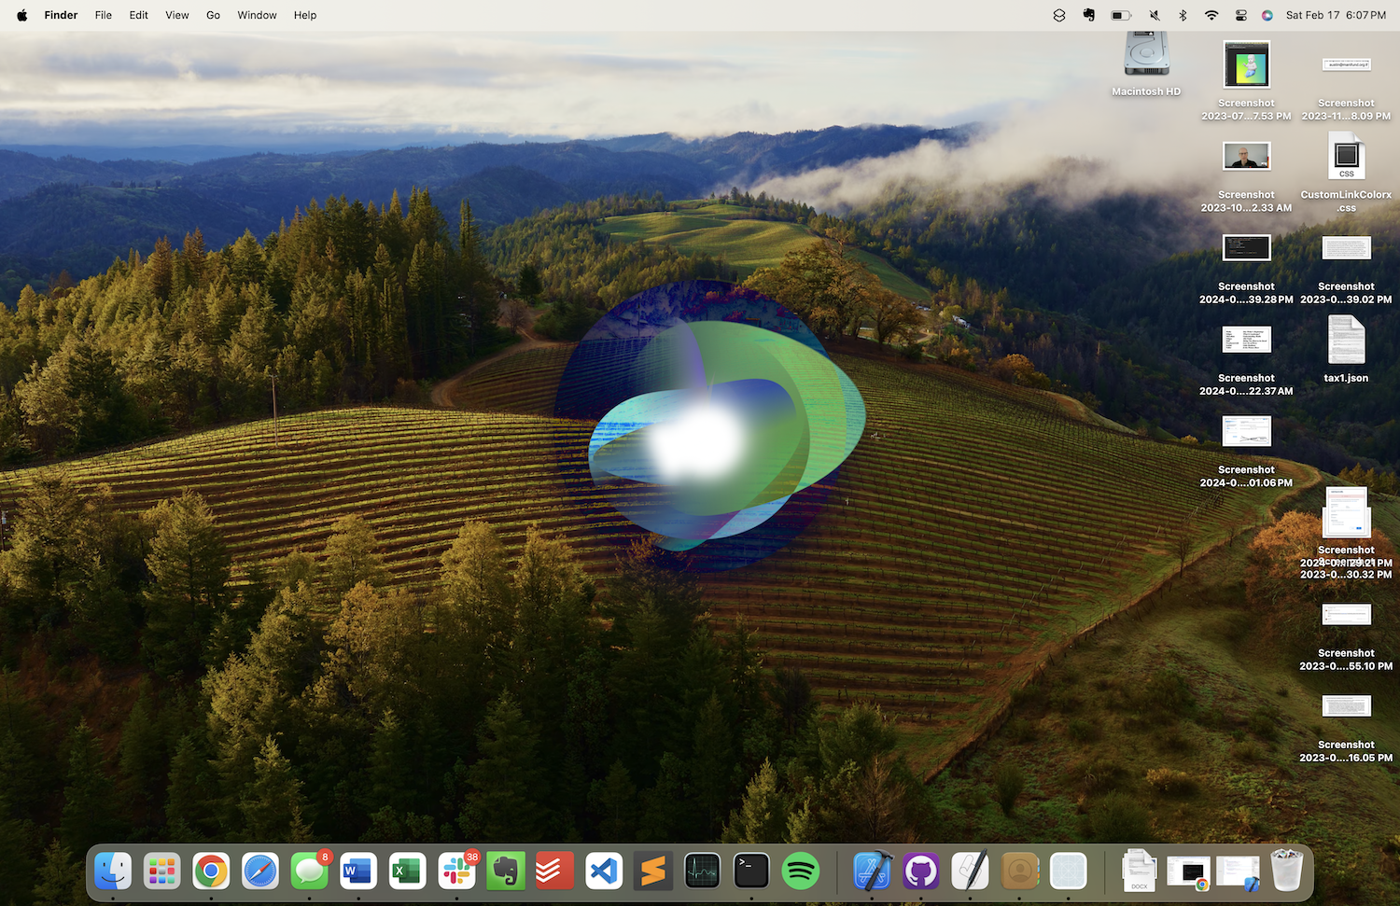This screenshot has height=906, width=1400.
Task: Click the stacked-layers menu bar icon
Action: [1059, 15]
